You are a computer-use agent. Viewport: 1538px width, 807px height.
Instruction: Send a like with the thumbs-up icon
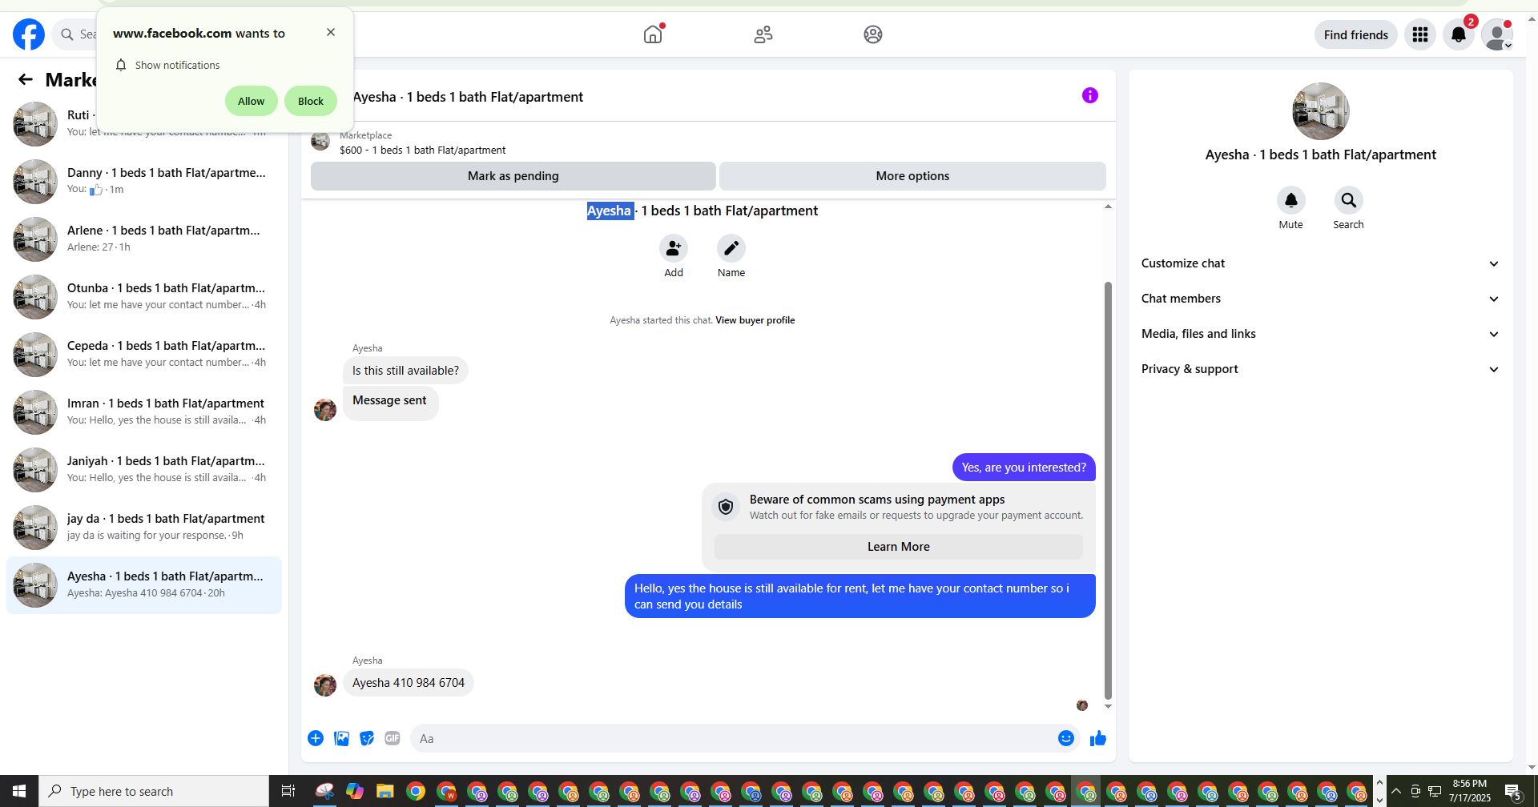(x=1098, y=738)
